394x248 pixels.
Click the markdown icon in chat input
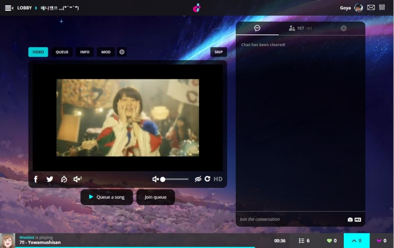coord(358,219)
